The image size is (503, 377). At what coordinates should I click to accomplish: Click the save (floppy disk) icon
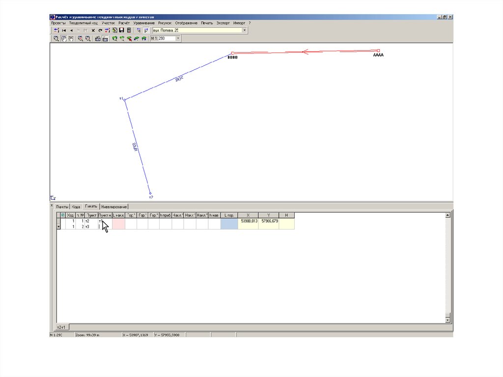click(121, 30)
